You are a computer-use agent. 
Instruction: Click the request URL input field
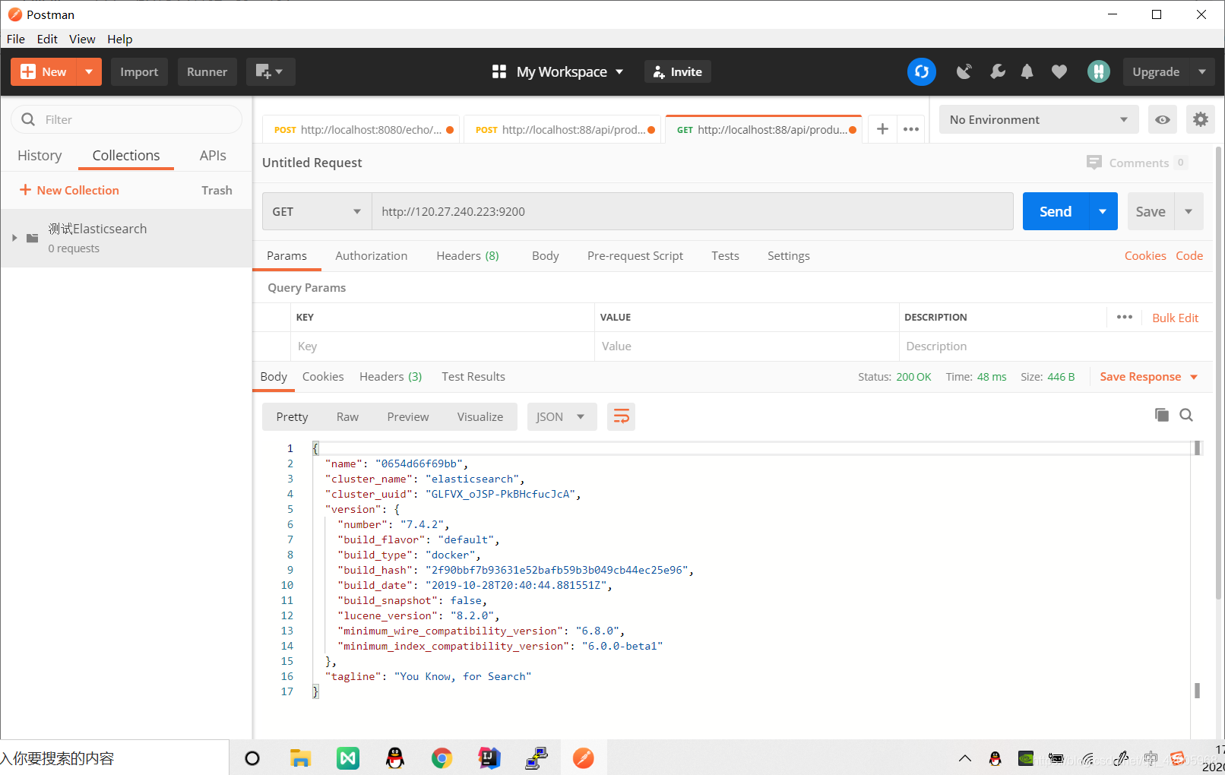(692, 211)
